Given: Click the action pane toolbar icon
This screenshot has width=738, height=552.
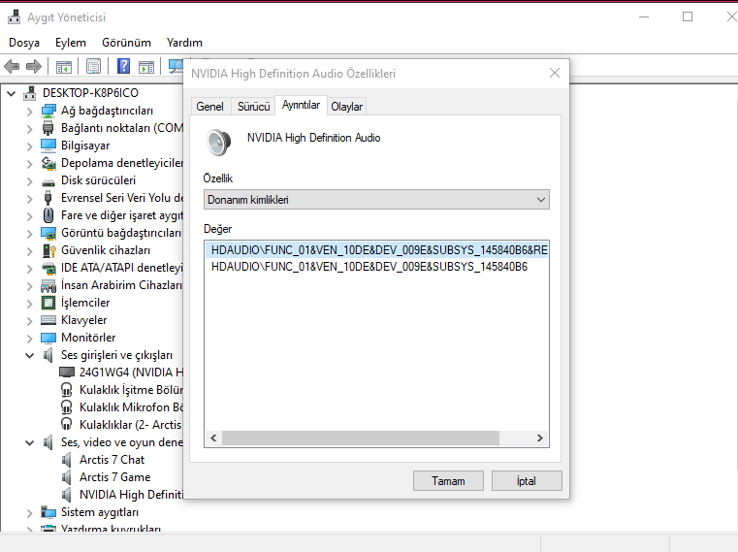Looking at the screenshot, I should [146, 67].
